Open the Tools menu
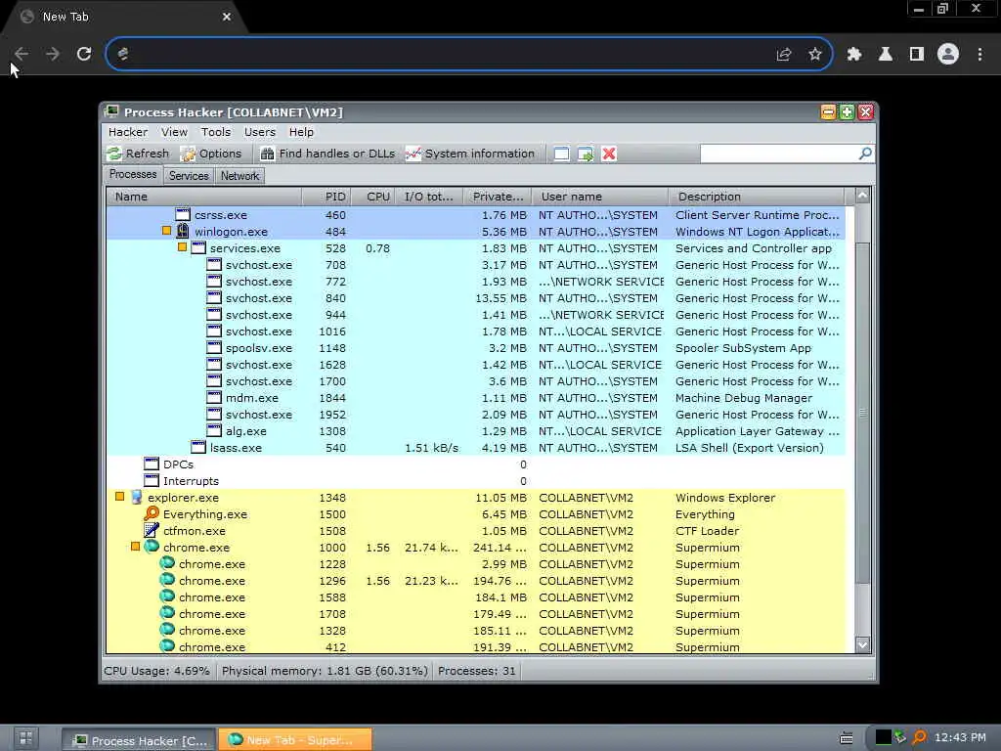1001x751 pixels. point(216,132)
